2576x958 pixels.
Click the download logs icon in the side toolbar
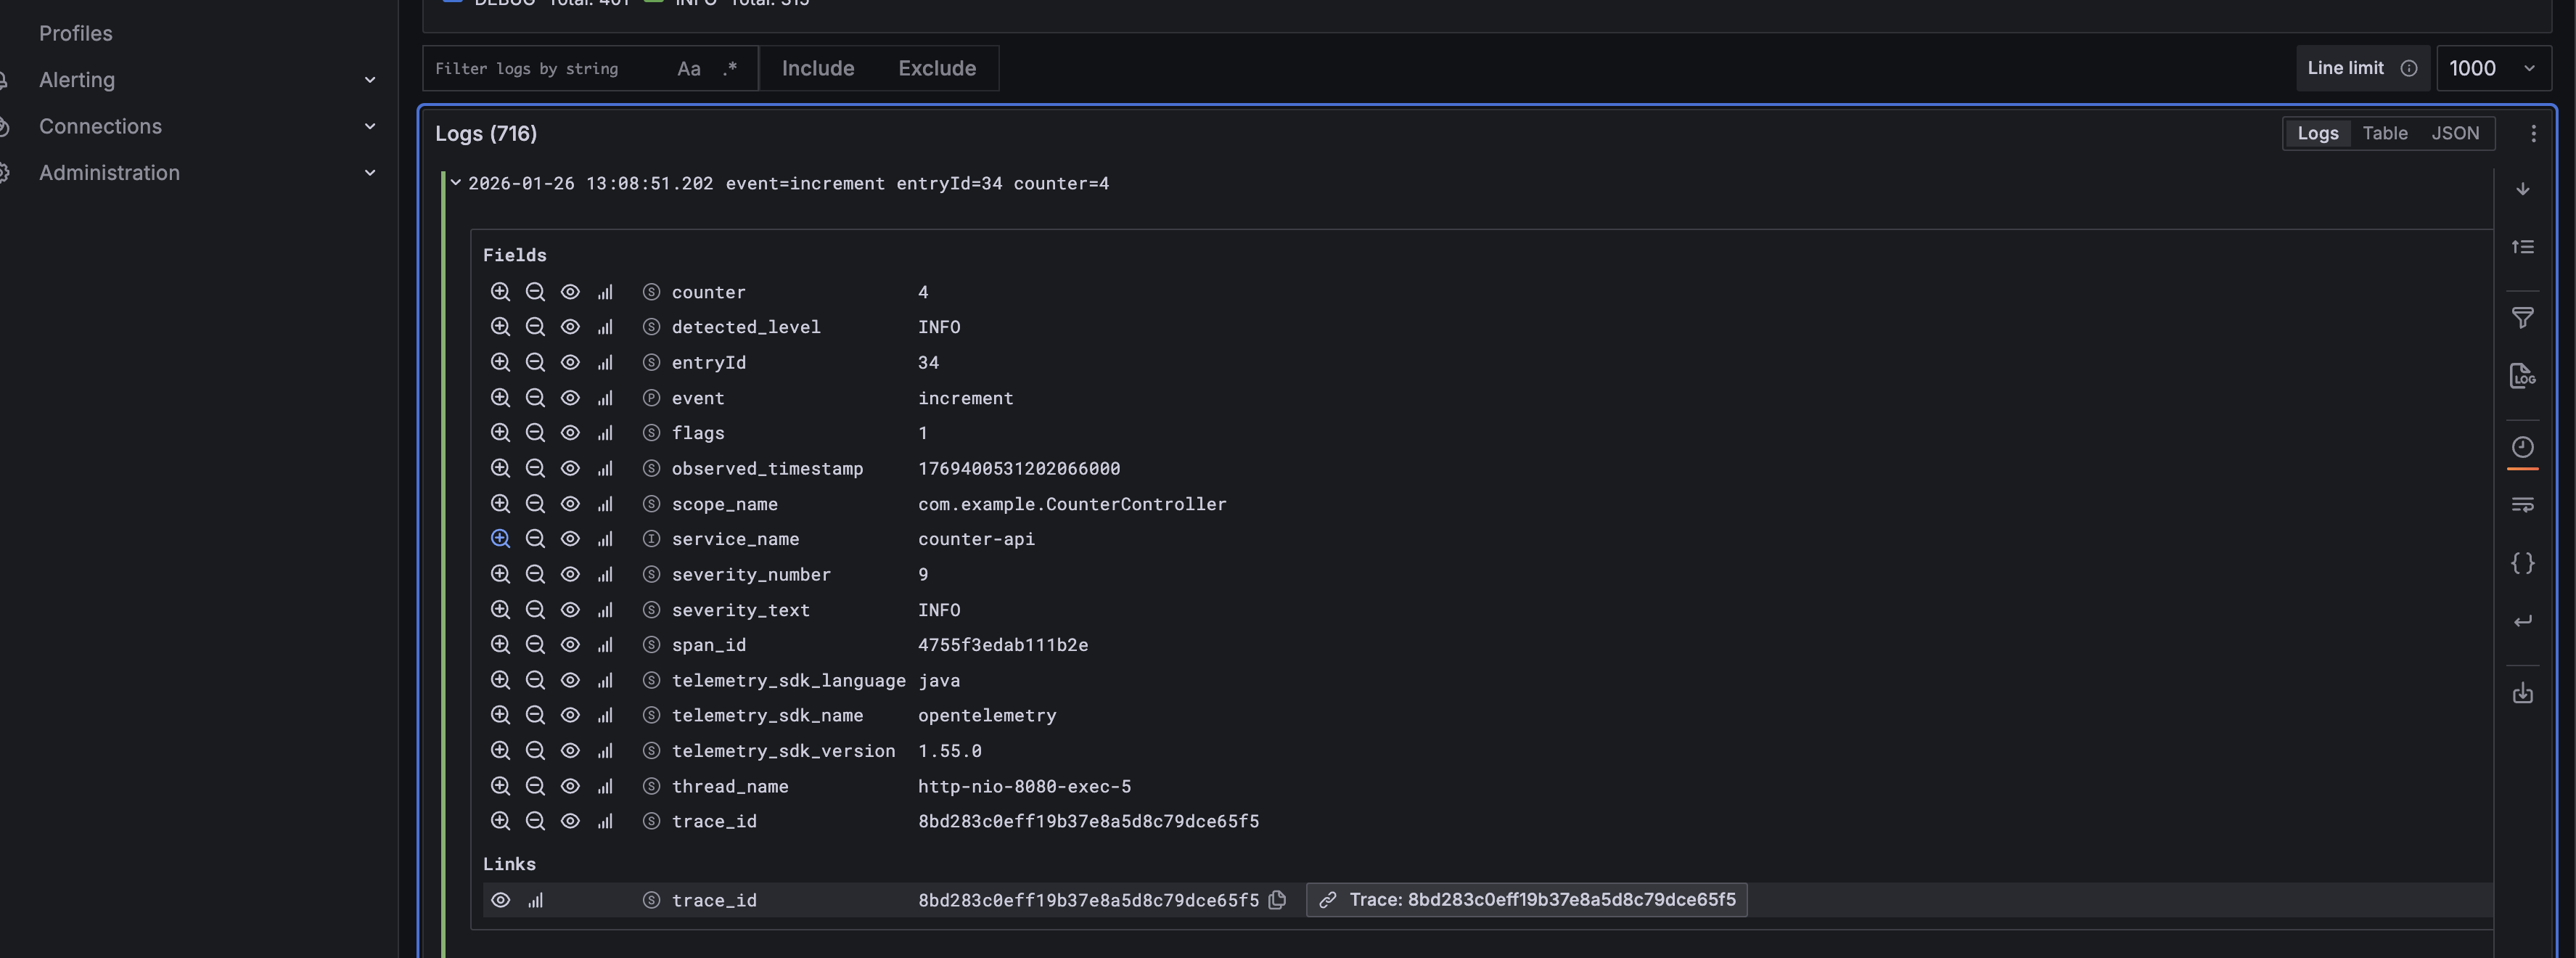tap(2522, 693)
